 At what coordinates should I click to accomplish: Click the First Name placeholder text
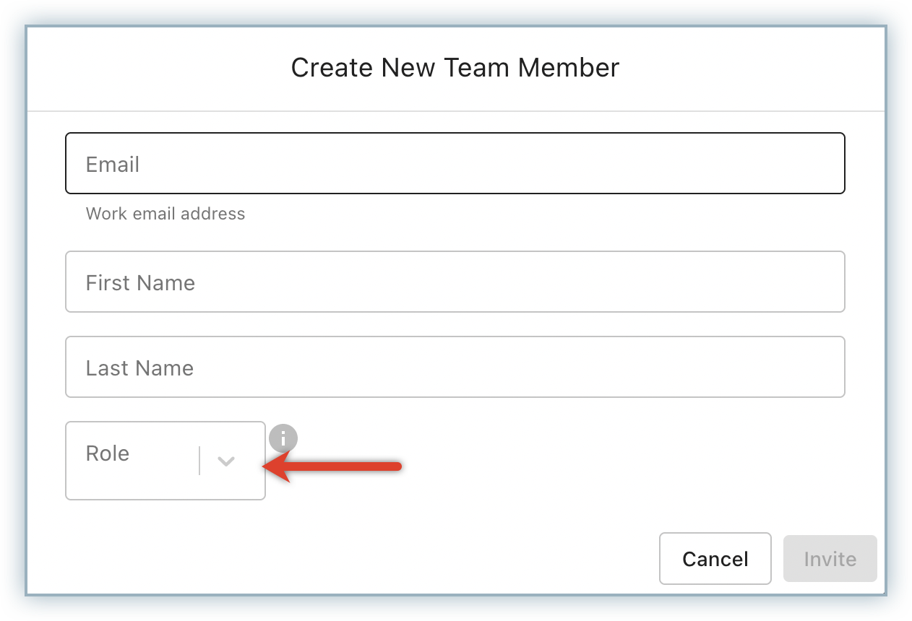click(x=140, y=283)
